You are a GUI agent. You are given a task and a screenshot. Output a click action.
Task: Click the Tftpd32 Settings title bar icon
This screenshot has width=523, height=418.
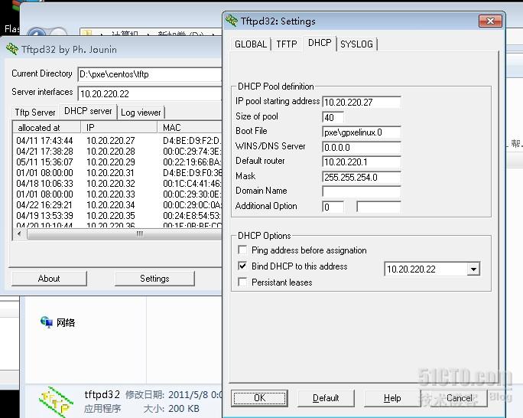232,21
